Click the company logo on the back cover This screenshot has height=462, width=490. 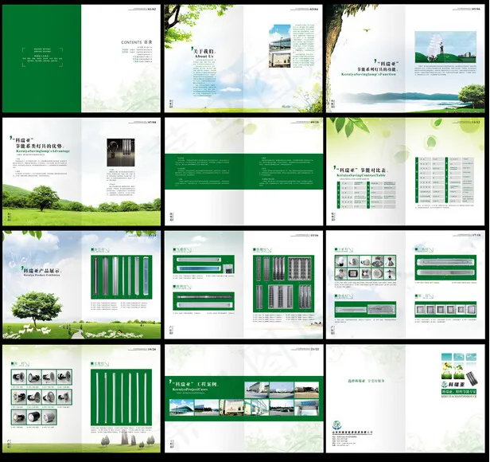pyautogui.click(x=335, y=425)
